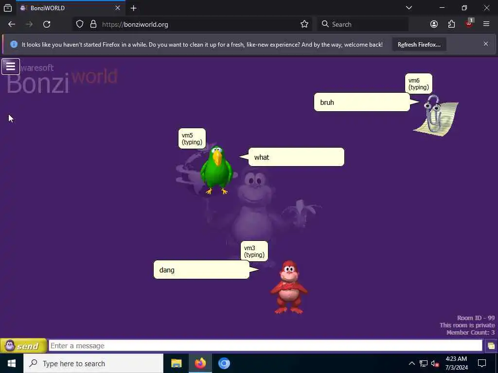
Task: Click the 'Member Count: 3' text
Action: click(x=471, y=332)
